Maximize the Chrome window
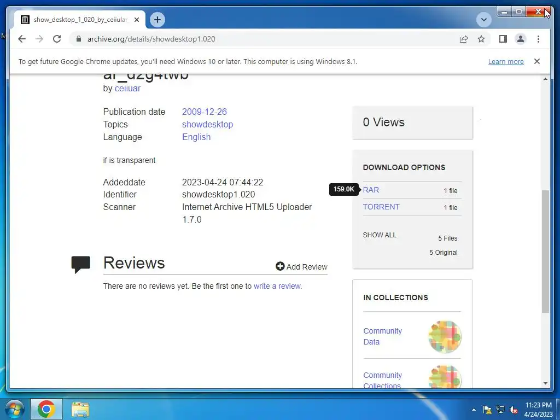 pos(519,12)
